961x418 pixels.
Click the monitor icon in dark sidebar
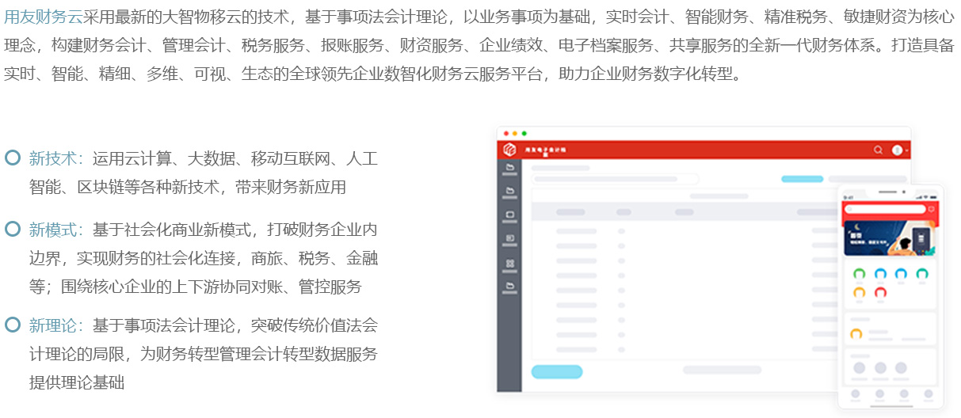pos(509,215)
